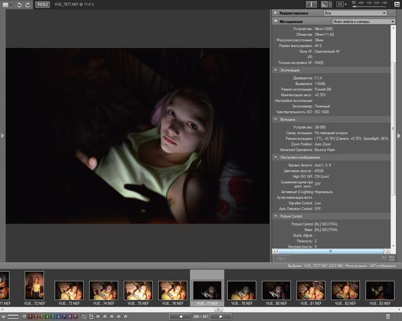Select thumbnail VUE...81.NEF

[311, 291]
